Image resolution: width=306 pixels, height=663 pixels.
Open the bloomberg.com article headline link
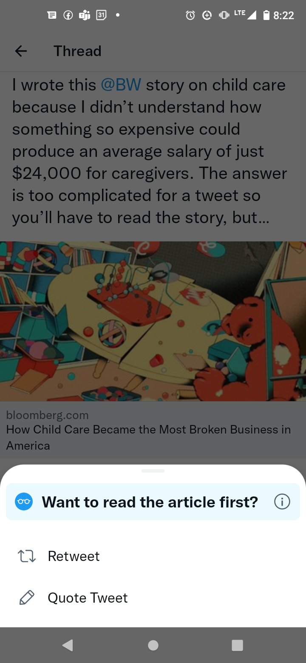tap(148, 437)
